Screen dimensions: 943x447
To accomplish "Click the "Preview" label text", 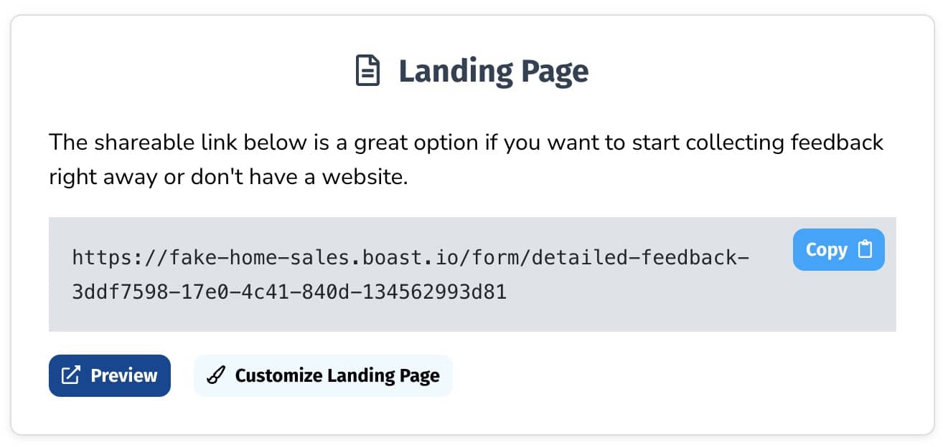I will point(123,375).
